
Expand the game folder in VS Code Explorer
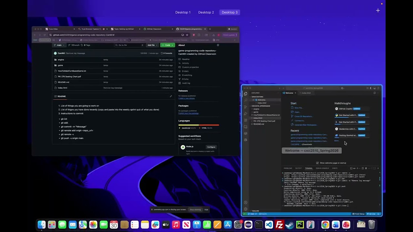click(x=256, y=112)
